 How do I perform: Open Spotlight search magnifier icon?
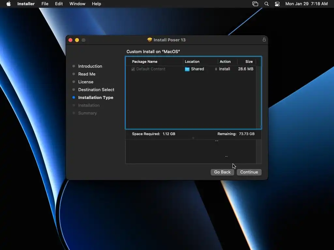point(266,4)
